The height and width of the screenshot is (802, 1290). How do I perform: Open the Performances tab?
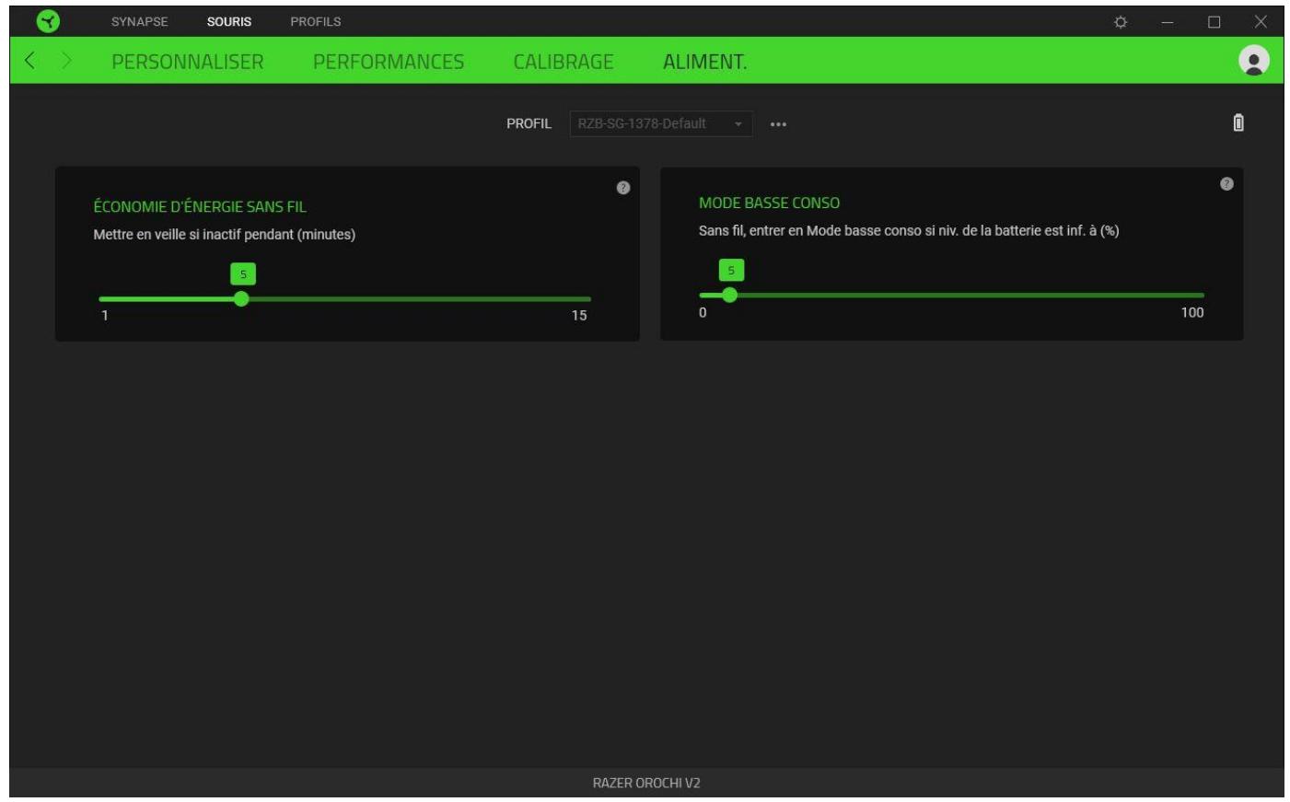pos(389,62)
